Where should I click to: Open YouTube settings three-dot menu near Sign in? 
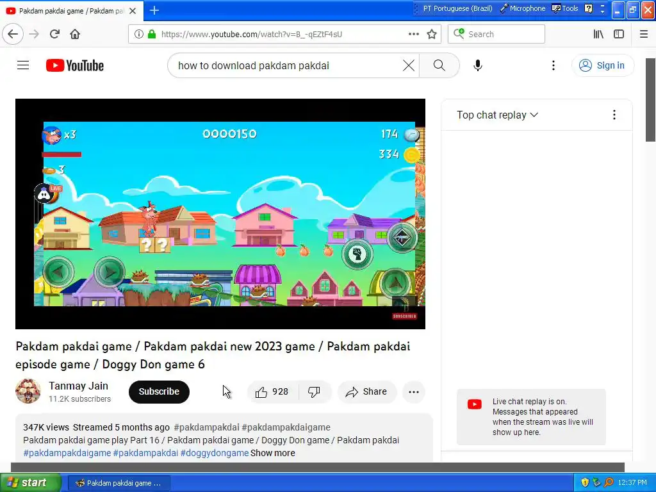553,65
